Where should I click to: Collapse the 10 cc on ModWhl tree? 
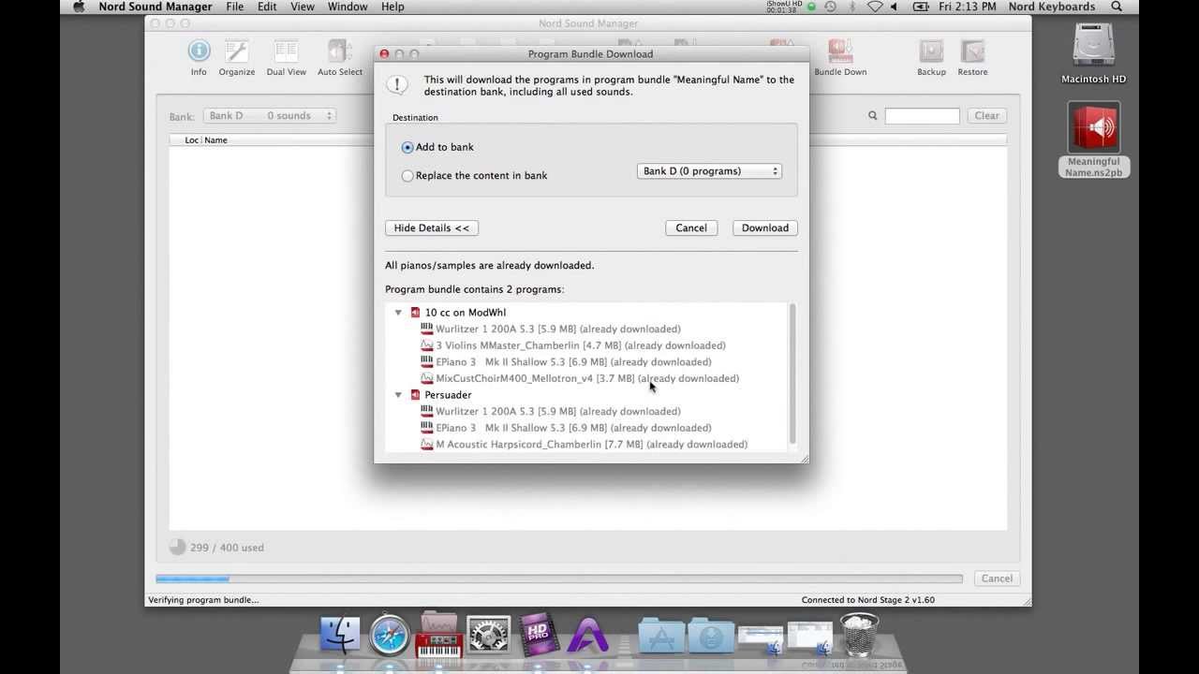(x=398, y=313)
